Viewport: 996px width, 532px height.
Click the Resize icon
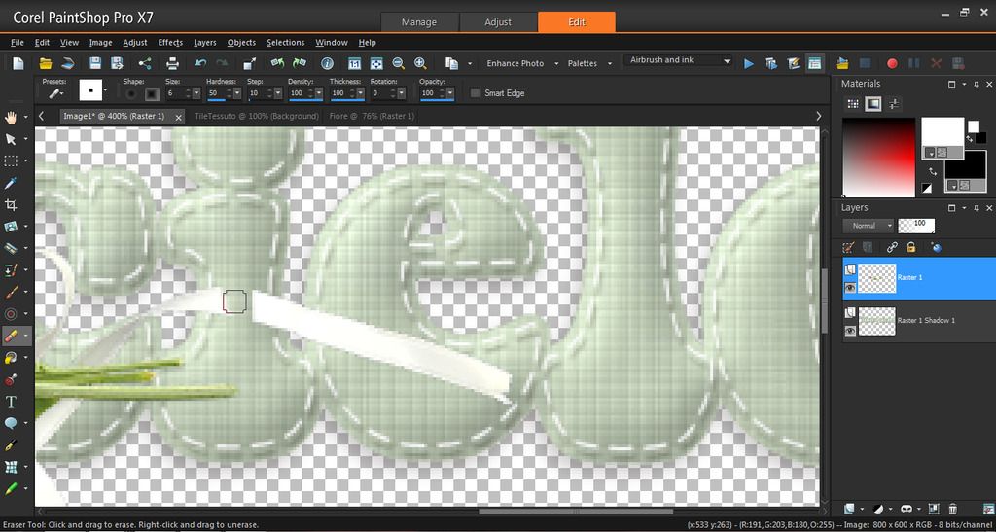(250, 63)
